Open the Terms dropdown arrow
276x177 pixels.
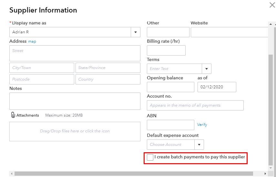coord(207,69)
